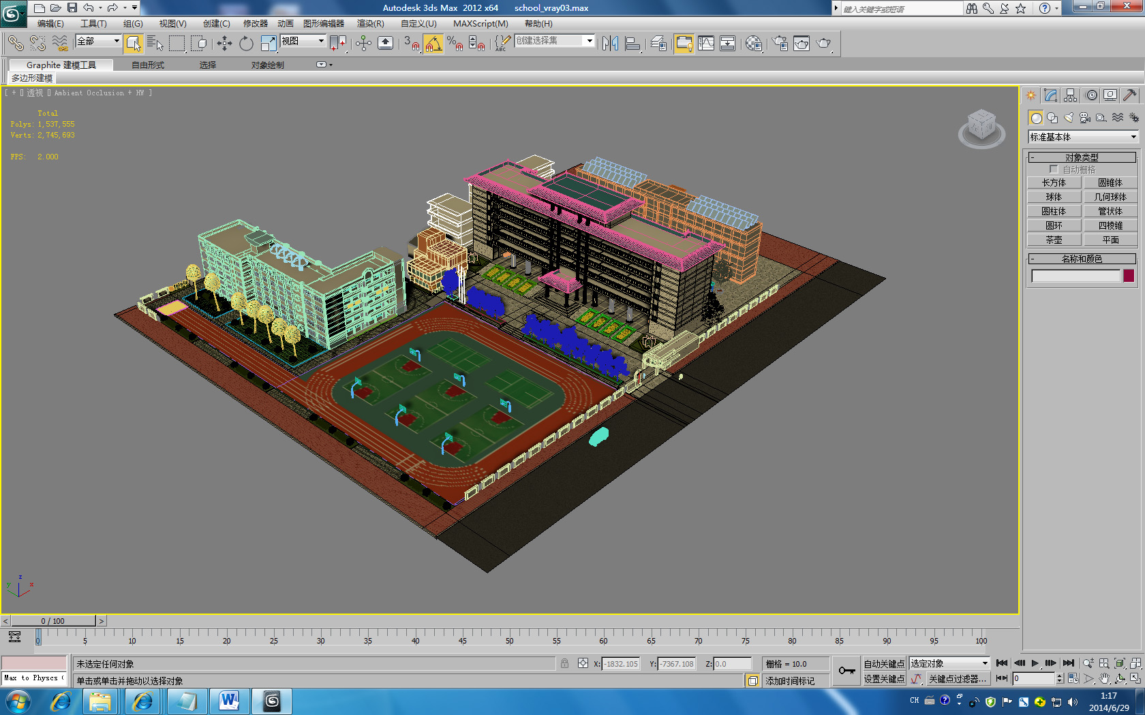This screenshot has width=1145, height=715.
Task: Click the dark red object color swatch
Action: pos(1129,276)
